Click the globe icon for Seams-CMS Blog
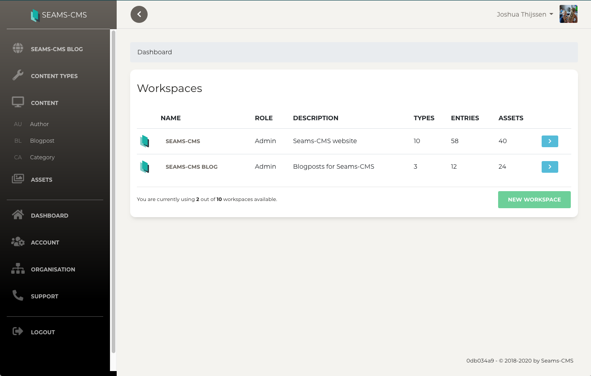591x376 pixels. (x=18, y=48)
